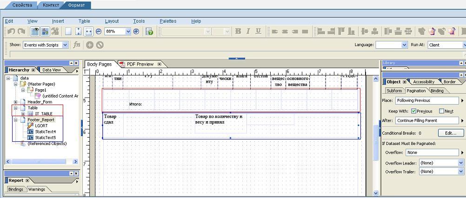Viewport: 466px width, 198px height.
Task: Open the zoom percentage 88% dropdown
Action: [128, 31]
